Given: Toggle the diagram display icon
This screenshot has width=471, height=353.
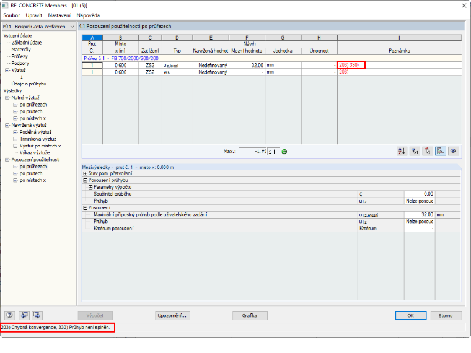Looking at the screenshot, I should [441, 151].
